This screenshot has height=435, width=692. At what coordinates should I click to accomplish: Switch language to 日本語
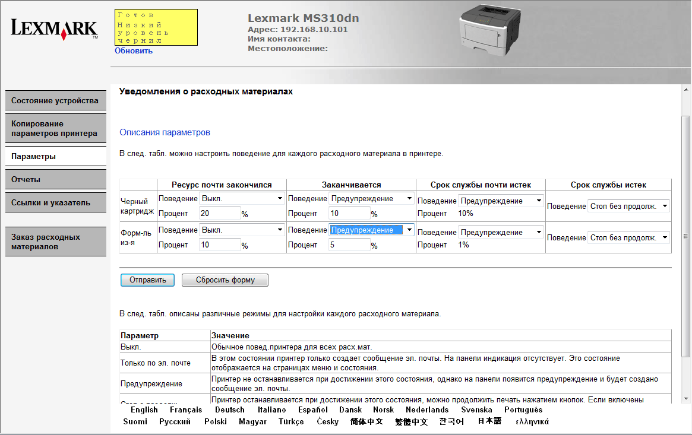(x=489, y=421)
